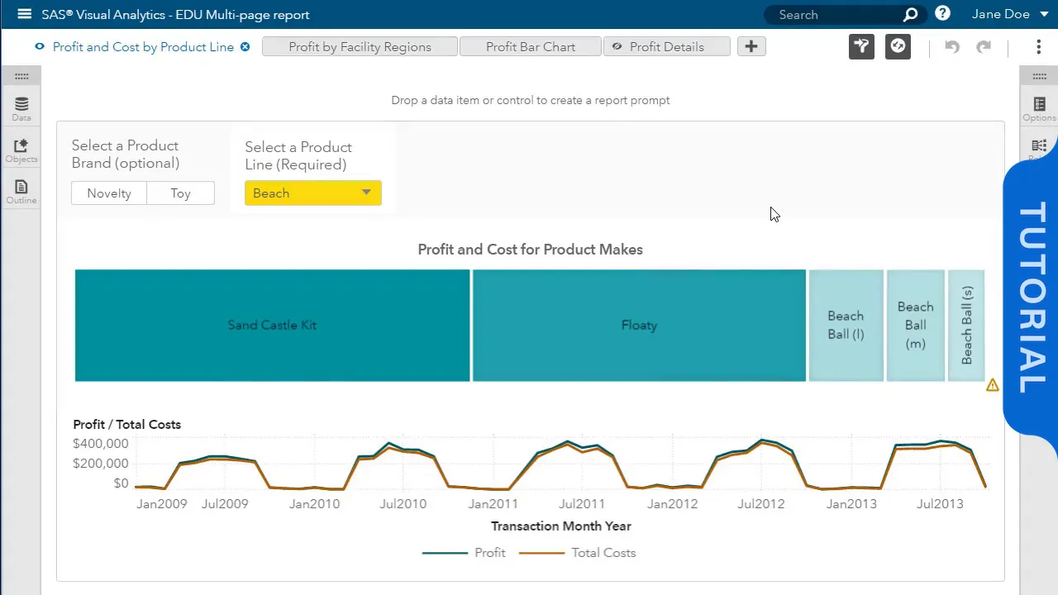The width and height of the screenshot is (1058, 595).
Task: Click the Redo arrow
Action: click(x=984, y=47)
